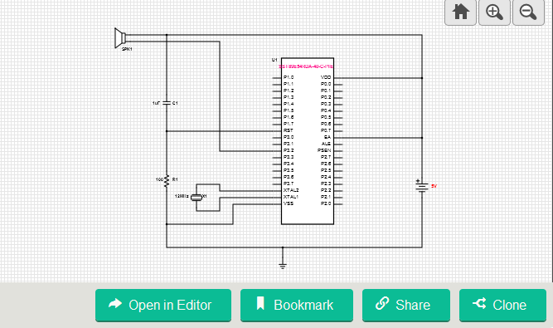
Task: Click the P0.0 pin label
Action: click(x=326, y=84)
